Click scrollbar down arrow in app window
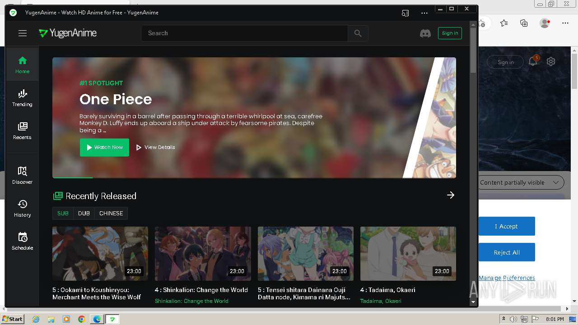Viewport: 578px width, 325px height. pyautogui.click(x=473, y=302)
